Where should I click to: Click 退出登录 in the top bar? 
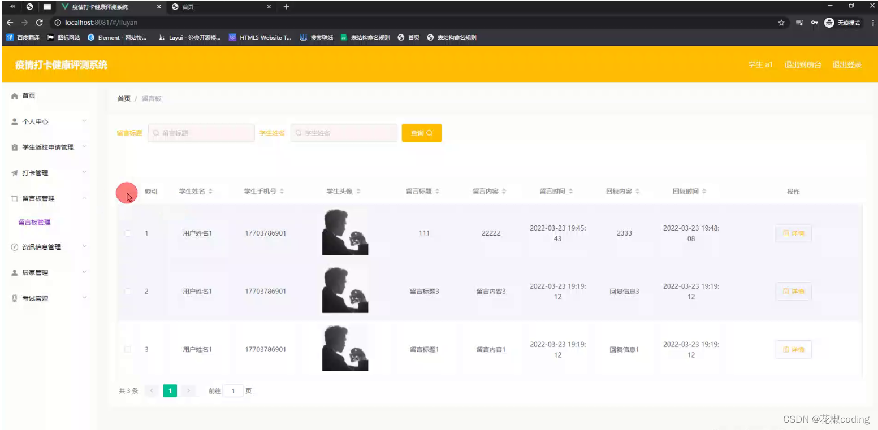pyautogui.click(x=846, y=64)
